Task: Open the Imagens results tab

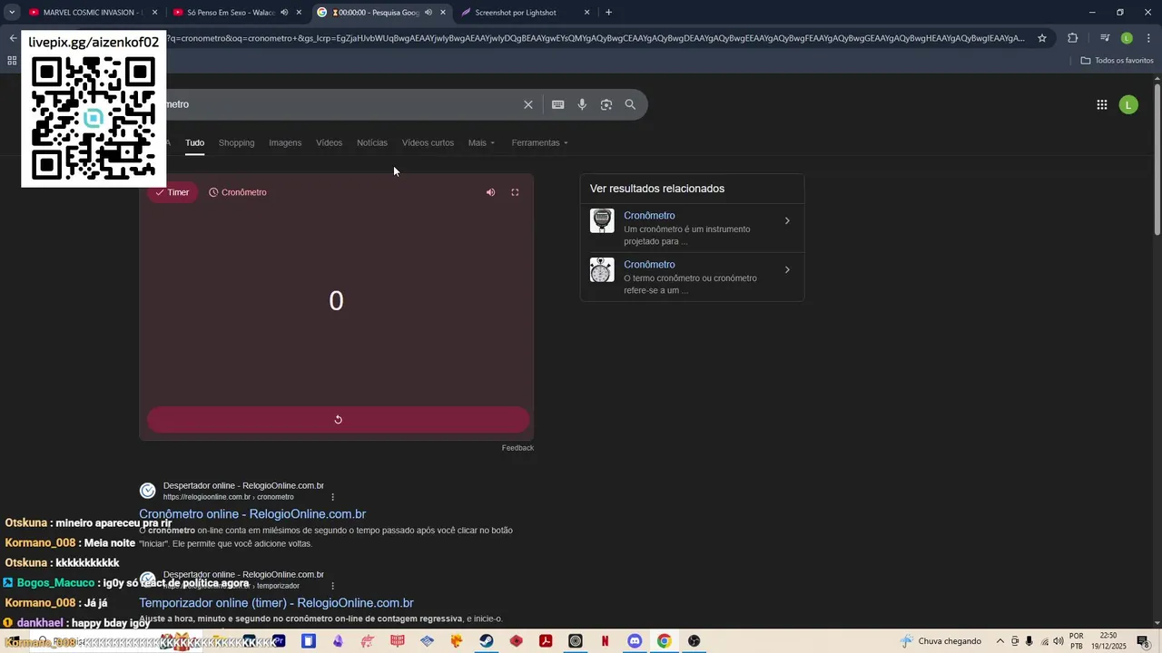Action: click(285, 143)
